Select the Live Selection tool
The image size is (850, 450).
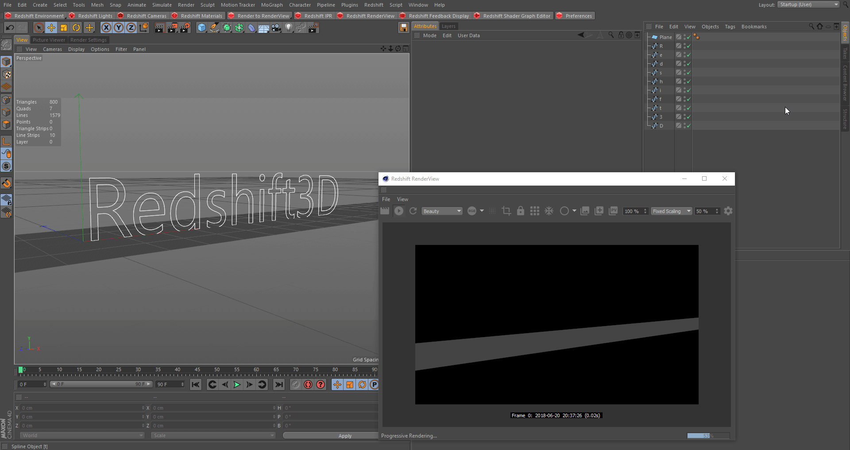(x=39, y=28)
